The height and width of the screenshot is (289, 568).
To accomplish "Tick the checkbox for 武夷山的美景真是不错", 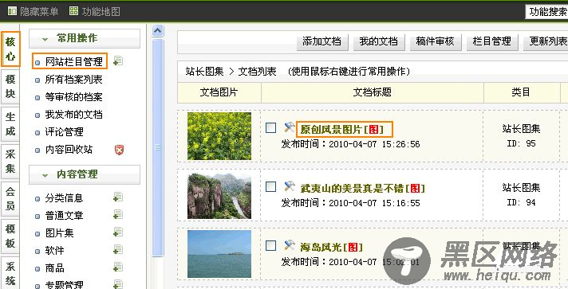I will [x=271, y=186].
